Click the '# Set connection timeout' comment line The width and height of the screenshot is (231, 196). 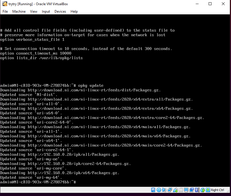pos(86,49)
